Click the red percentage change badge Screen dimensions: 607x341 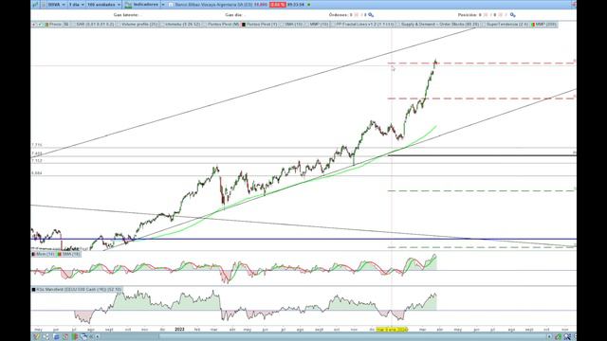coord(278,5)
